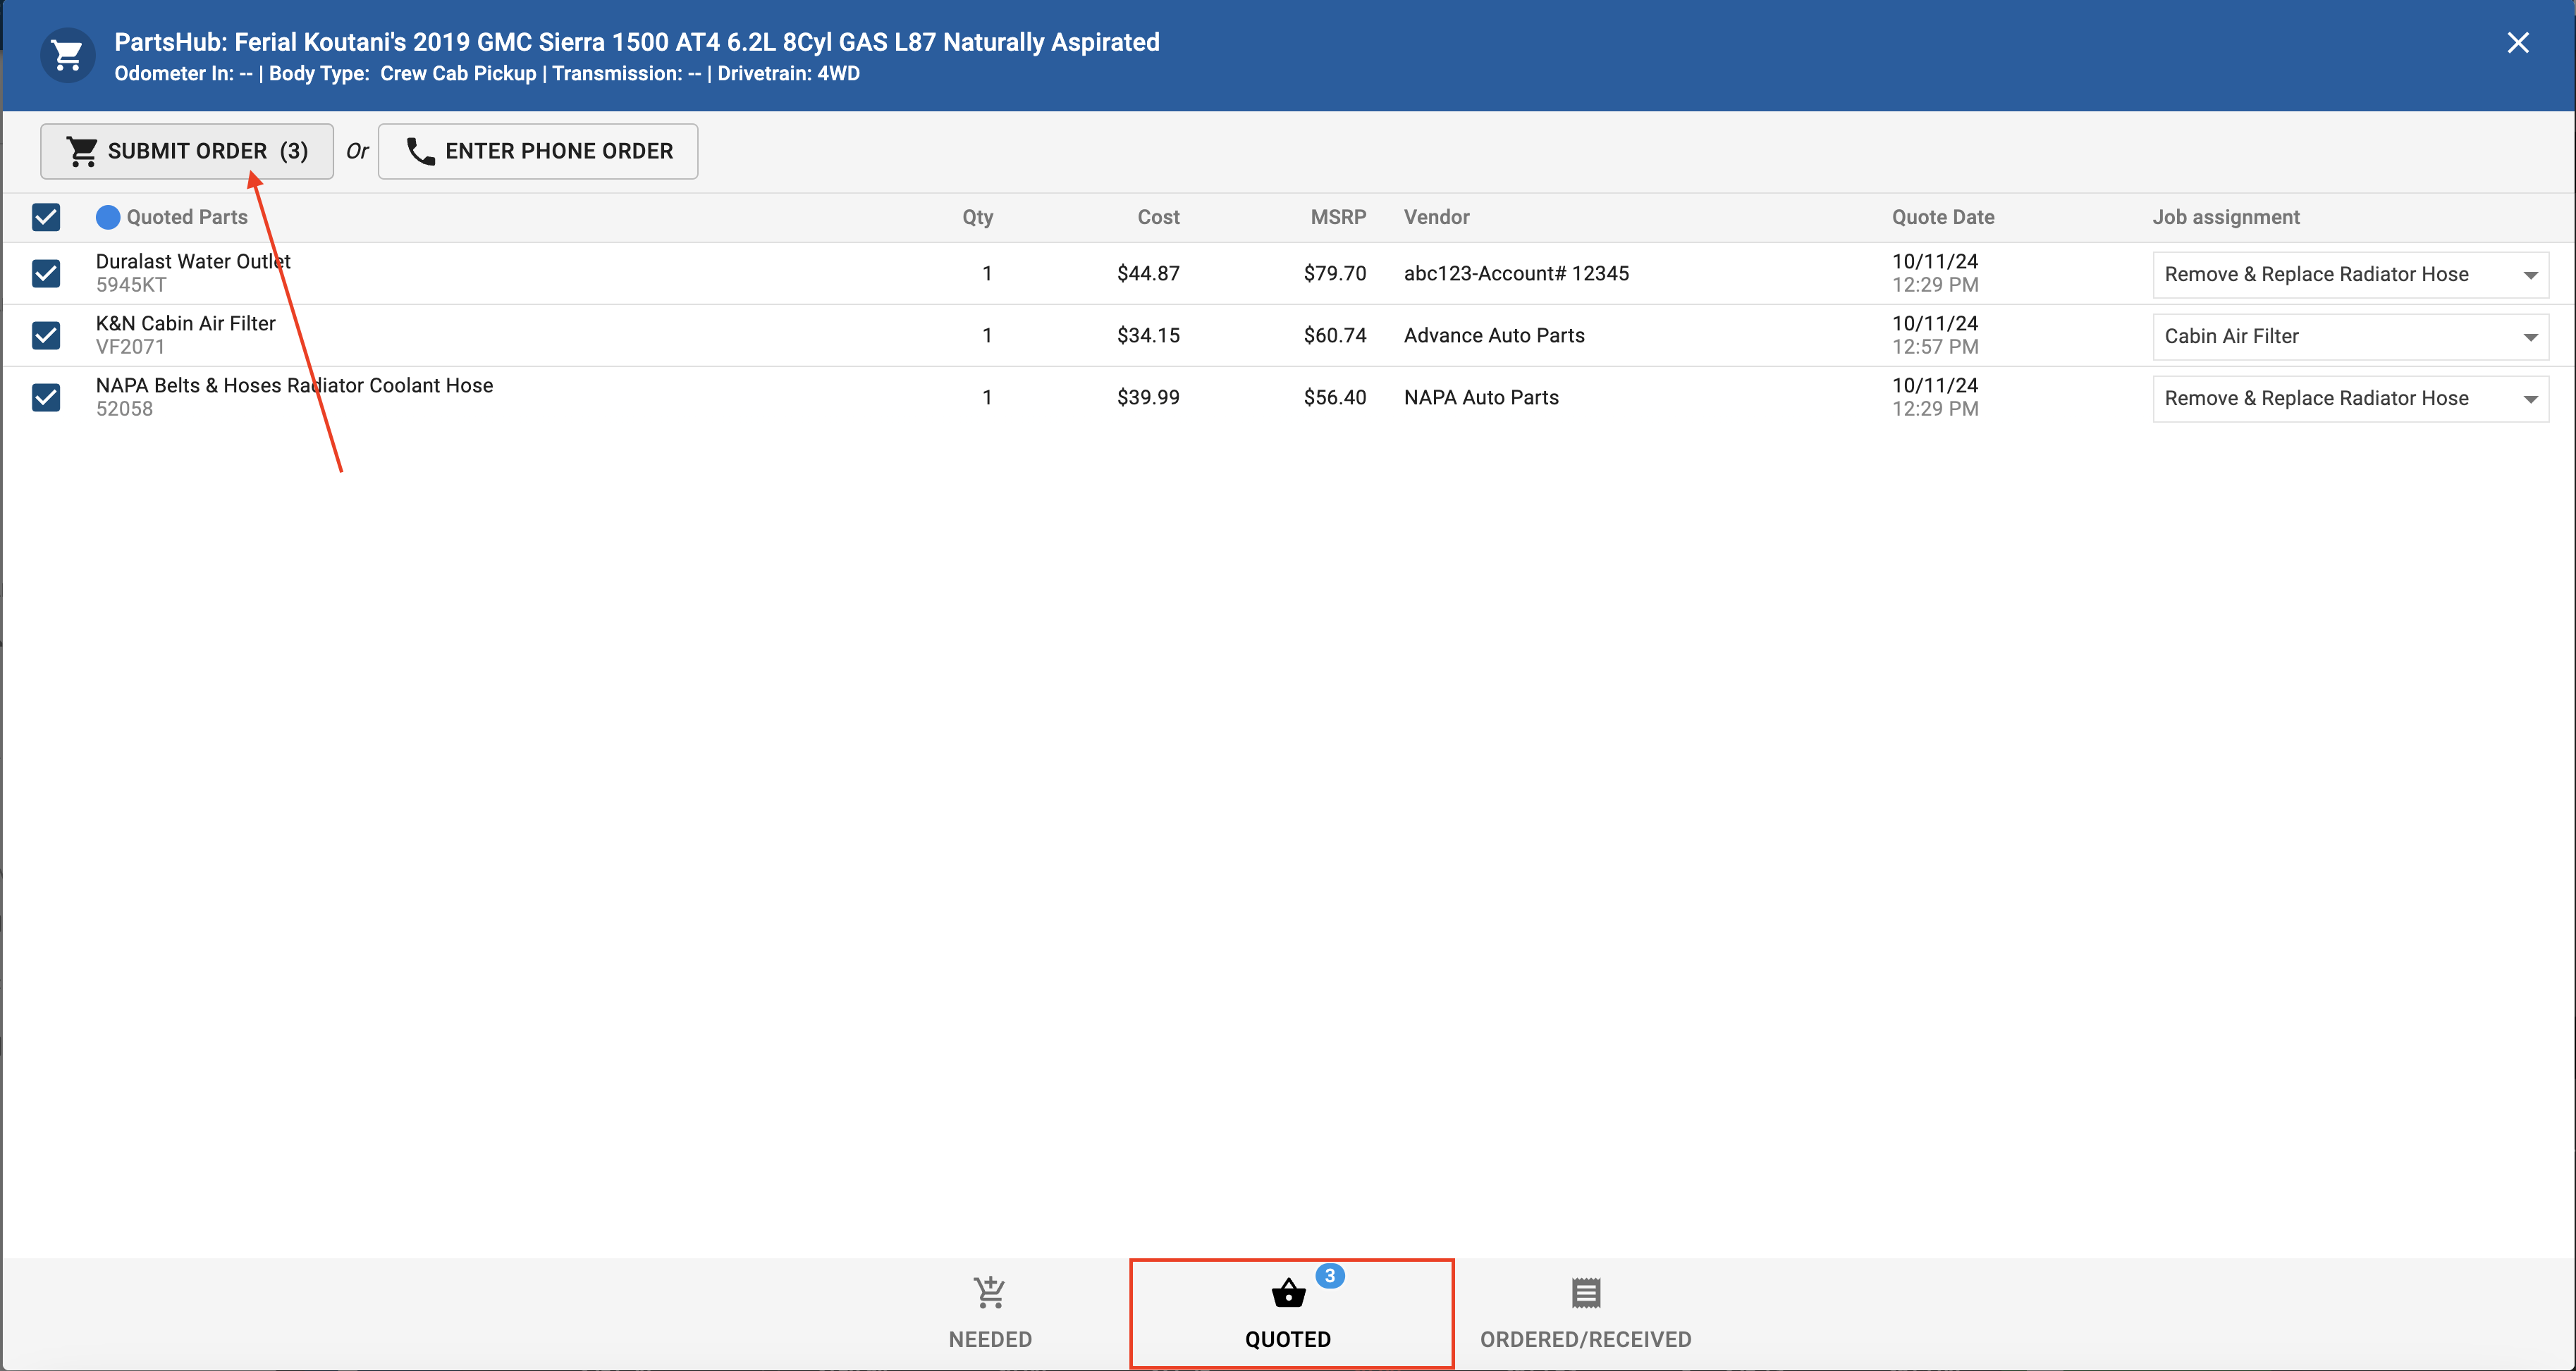Open job assignment dropdown for Duralast Water Outlet
Viewport: 2576px width, 1371px height.
click(x=2350, y=274)
